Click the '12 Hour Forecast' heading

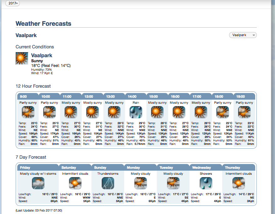tap(33, 86)
